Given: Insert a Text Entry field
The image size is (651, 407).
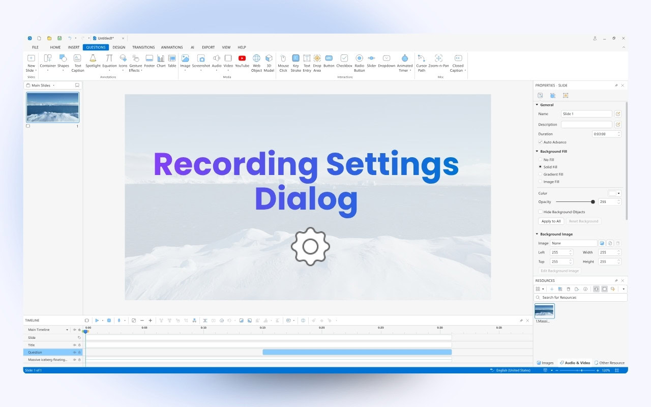Looking at the screenshot, I should 307,63.
